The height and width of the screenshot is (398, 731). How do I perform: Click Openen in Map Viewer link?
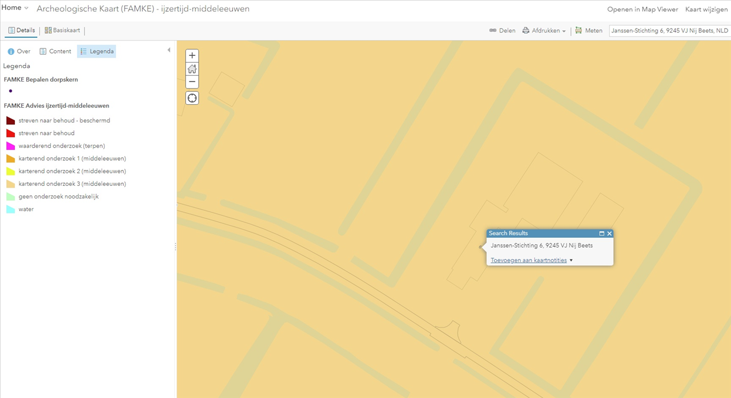pos(642,9)
